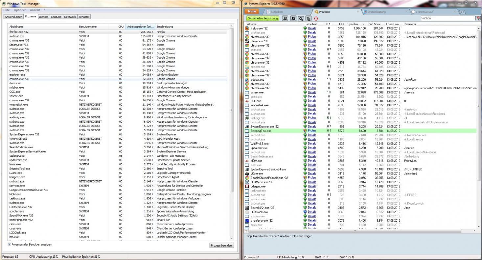Image resolution: width=482 pixels, height=260 pixels.
Task: Click the gear process-details toolbar icon
Action: click(x=301, y=18)
